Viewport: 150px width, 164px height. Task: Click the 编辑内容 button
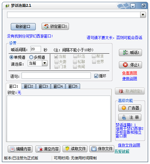(x=20, y=149)
